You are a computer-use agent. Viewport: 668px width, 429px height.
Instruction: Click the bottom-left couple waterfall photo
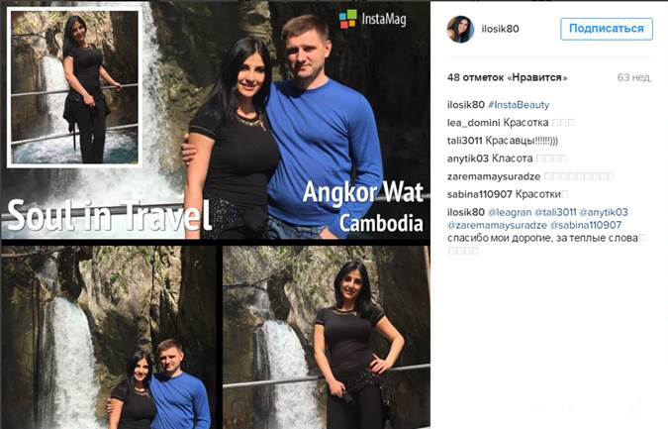[109, 337]
